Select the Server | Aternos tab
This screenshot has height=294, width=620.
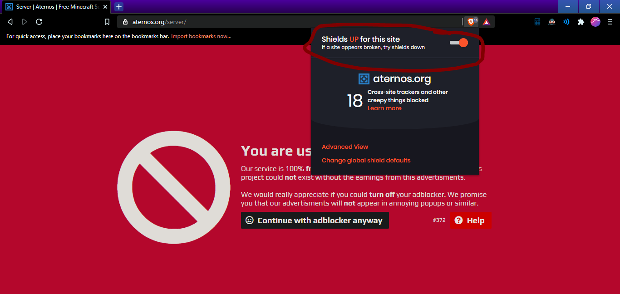point(56,7)
